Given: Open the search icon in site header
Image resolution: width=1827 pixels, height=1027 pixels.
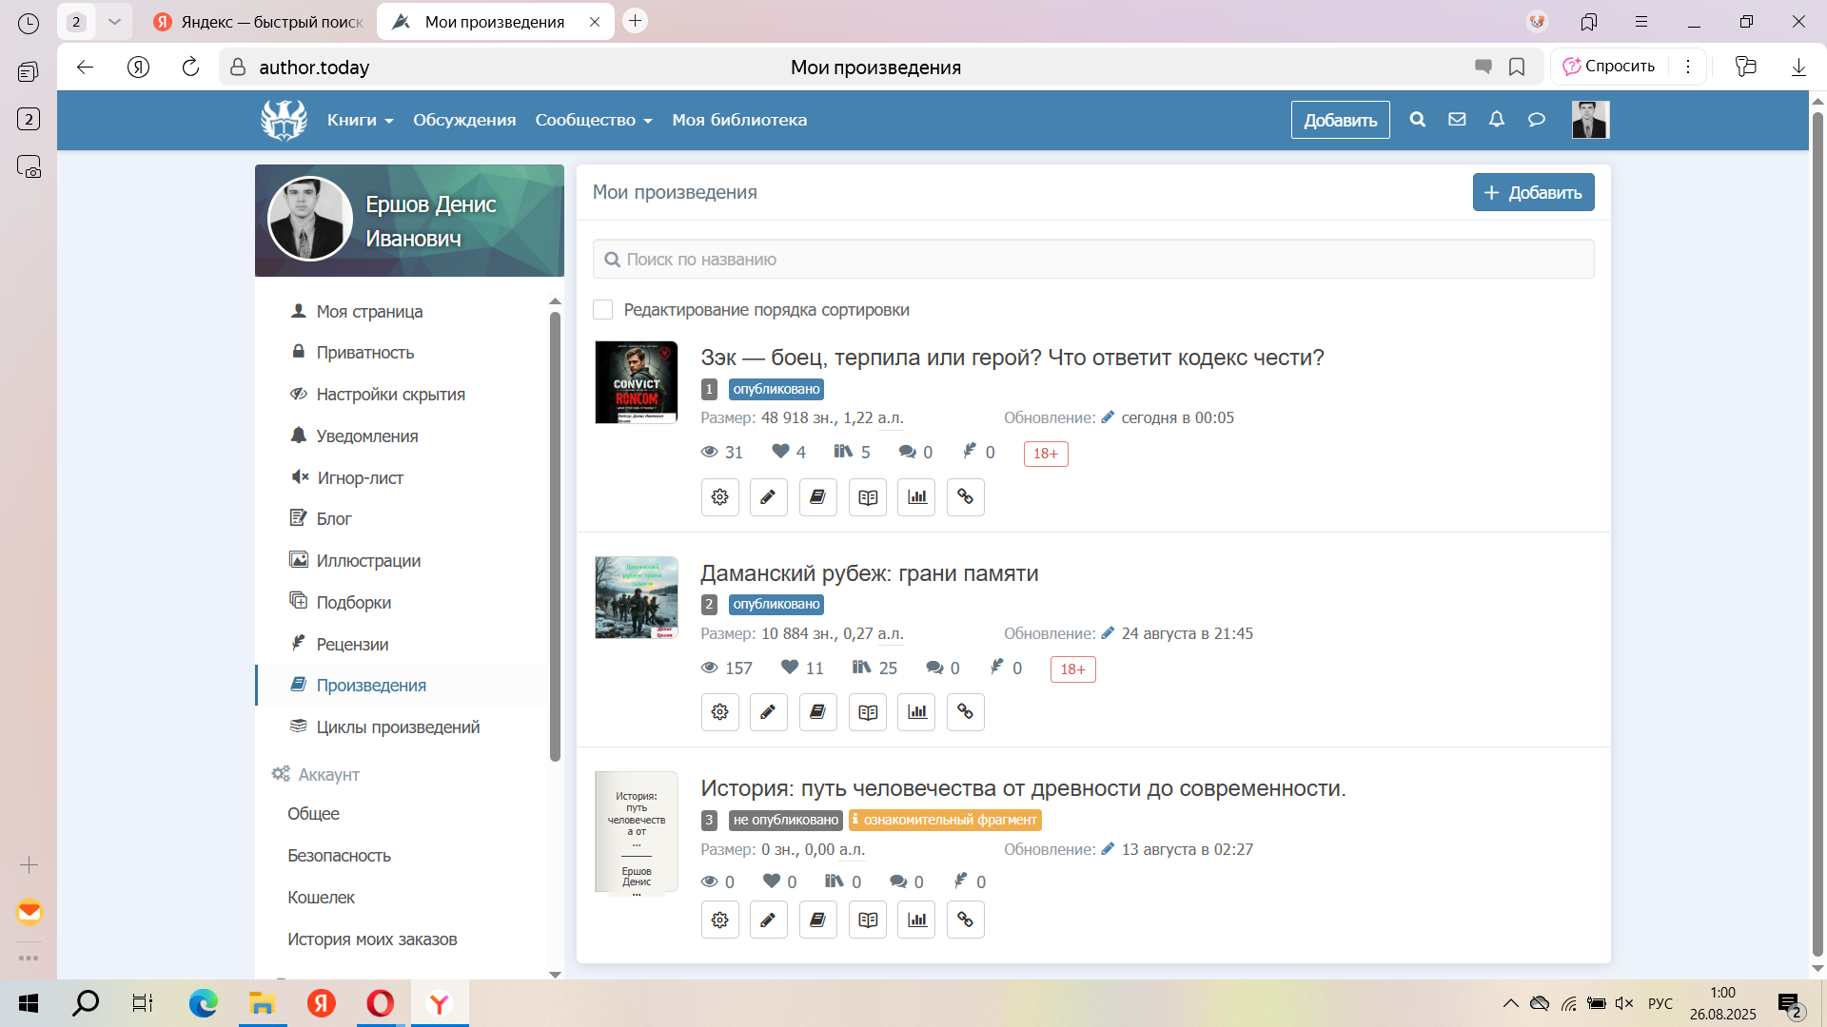Looking at the screenshot, I should coord(1417,120).
